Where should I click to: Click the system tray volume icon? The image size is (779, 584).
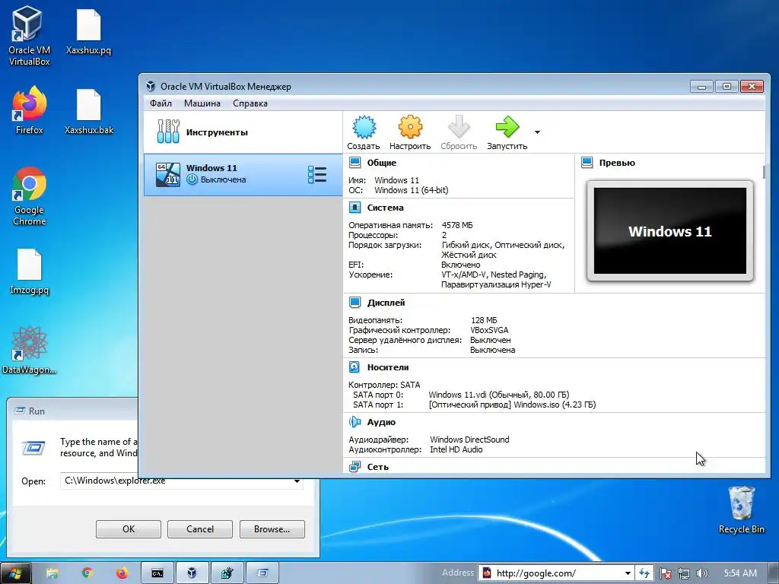point(701,573)
